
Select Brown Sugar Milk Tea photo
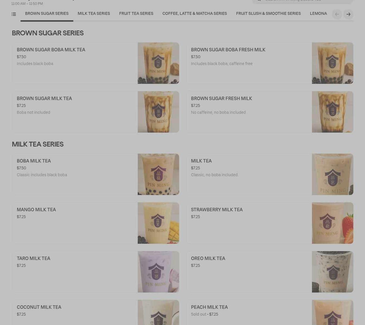(x=158, y=112)
